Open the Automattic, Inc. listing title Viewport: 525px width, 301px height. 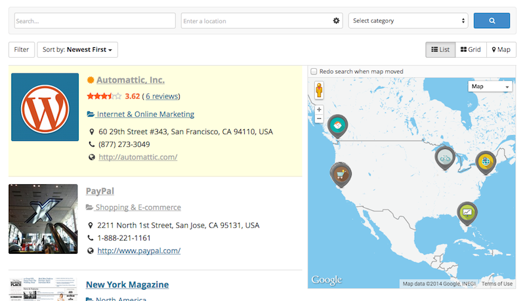(x=130, y=80)
